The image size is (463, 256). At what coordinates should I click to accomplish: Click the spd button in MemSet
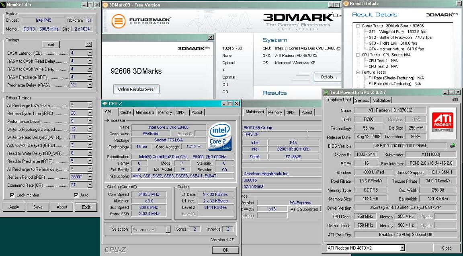pyautogui.click(x=51, y=45)
